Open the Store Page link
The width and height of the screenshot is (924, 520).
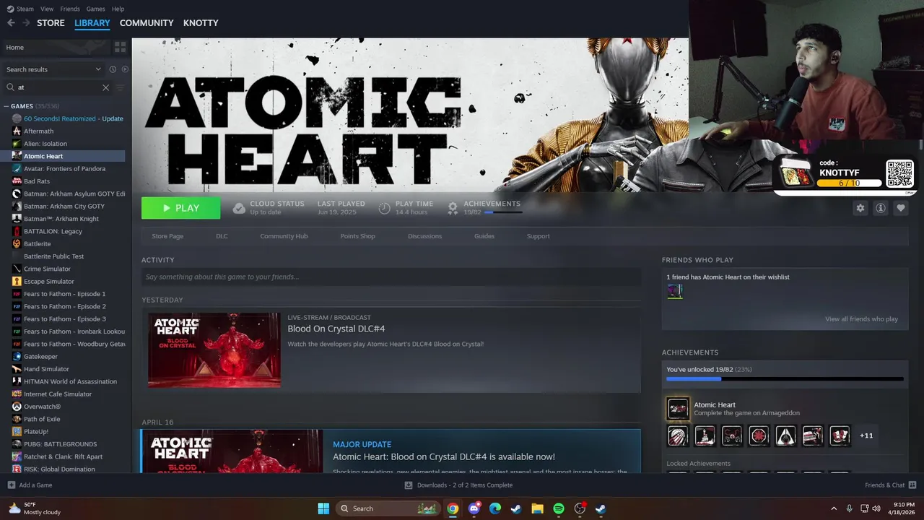coord(167,236)
